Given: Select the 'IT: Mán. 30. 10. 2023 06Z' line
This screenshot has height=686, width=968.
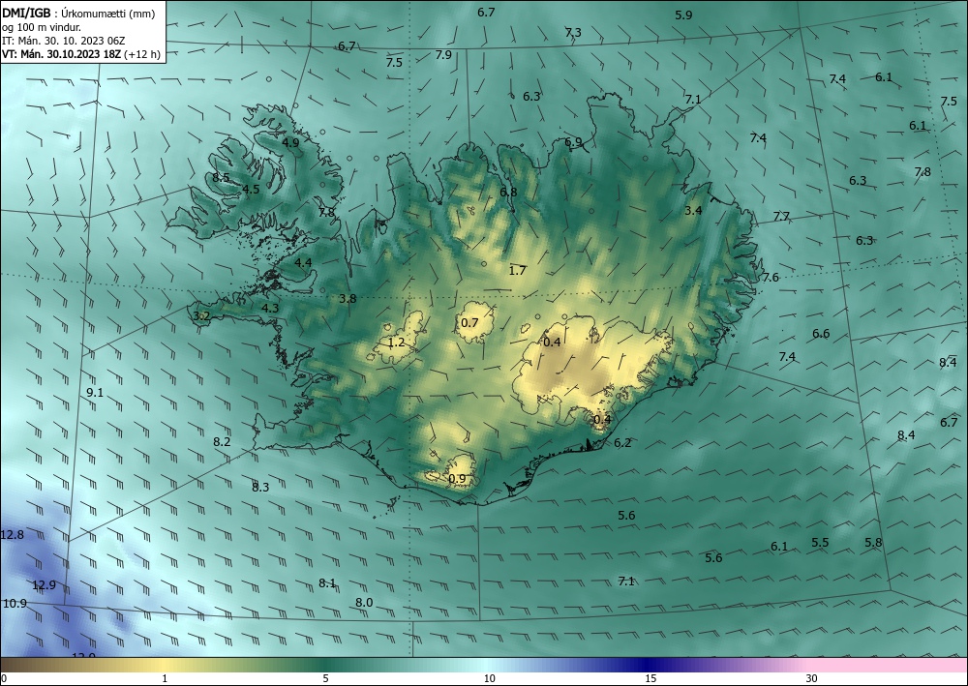Looking at the screenshot, I should point(64,41).
